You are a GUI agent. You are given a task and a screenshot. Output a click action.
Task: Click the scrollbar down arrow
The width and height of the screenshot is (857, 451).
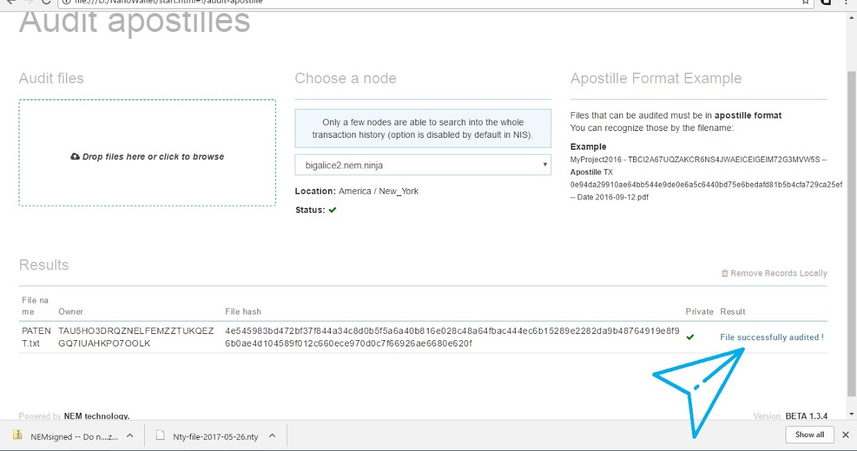click(851, 414)
